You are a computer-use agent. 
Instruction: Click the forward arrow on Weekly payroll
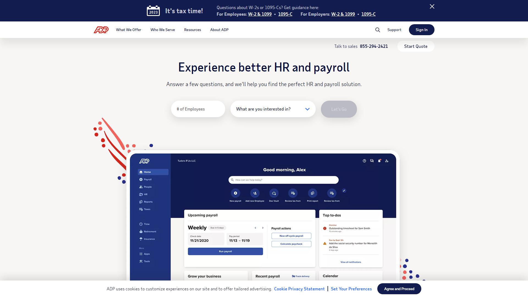[x=263, y=228]
